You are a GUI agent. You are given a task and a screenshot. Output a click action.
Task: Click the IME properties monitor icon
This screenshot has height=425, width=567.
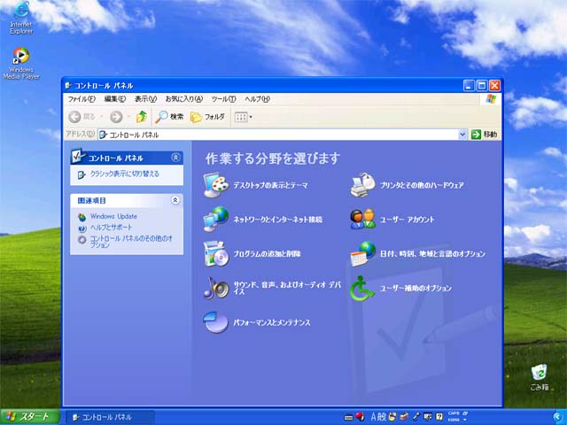[x=428, y=417]
